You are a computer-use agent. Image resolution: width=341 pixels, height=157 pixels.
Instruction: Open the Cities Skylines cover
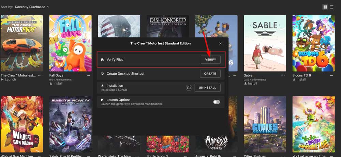(x=265, y=124)
